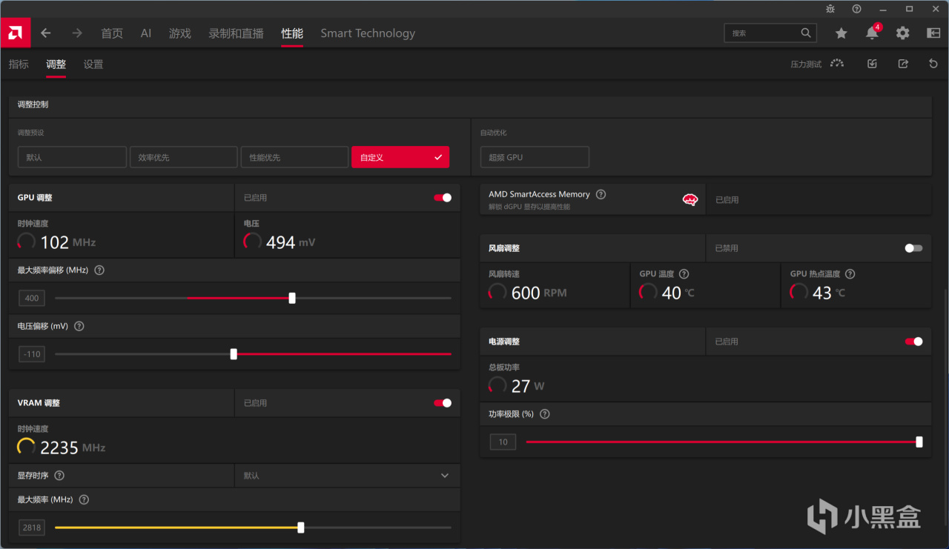Switch to the 指标 sub-tab
949x549 pixels.
pos(19,64)
